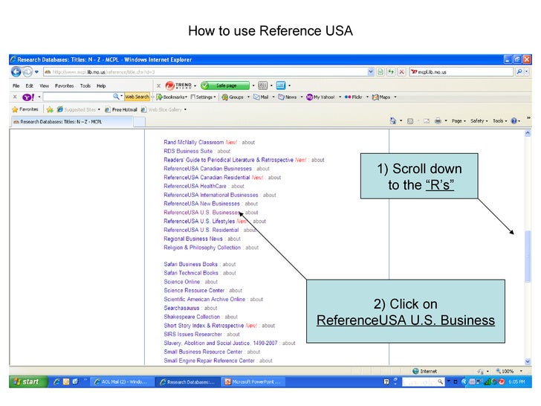This screenshot has height=406, width=541.
Task: Open the RDS Business Suite link
Action: tap(188, 151)
